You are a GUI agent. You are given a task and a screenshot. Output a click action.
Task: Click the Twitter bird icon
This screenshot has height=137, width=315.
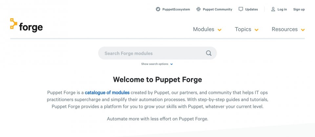(158, 9)
